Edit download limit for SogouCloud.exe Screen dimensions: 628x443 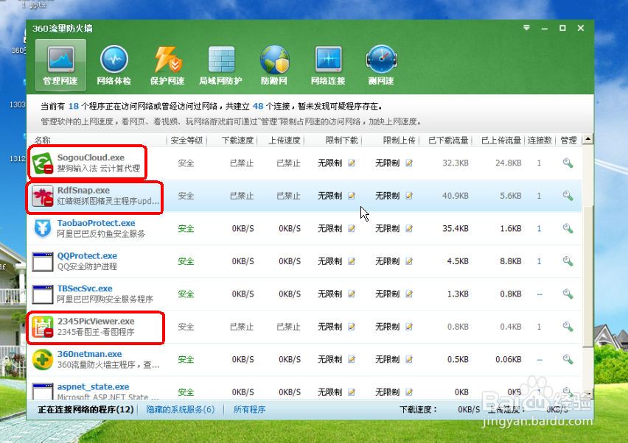point(352,163)
